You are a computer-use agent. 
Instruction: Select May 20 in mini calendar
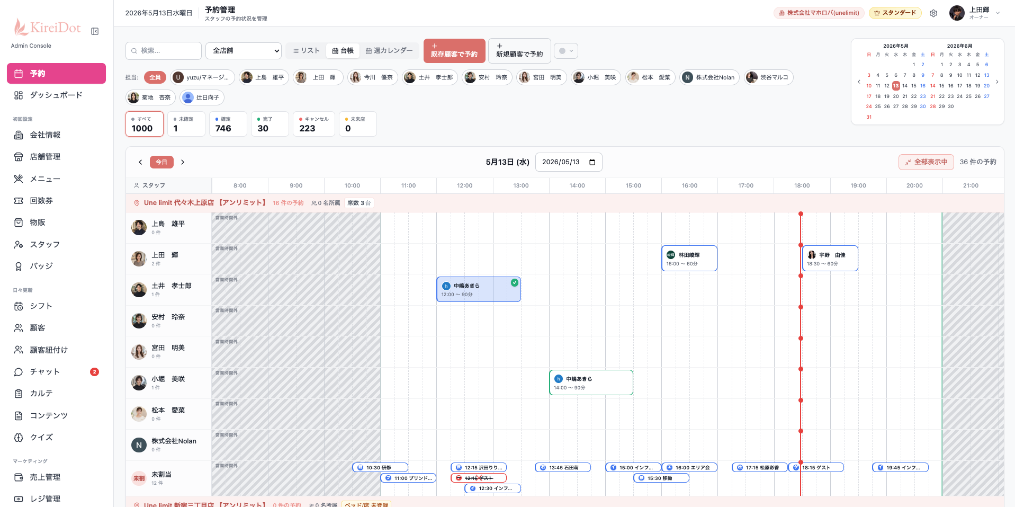(x=896, y=96)
